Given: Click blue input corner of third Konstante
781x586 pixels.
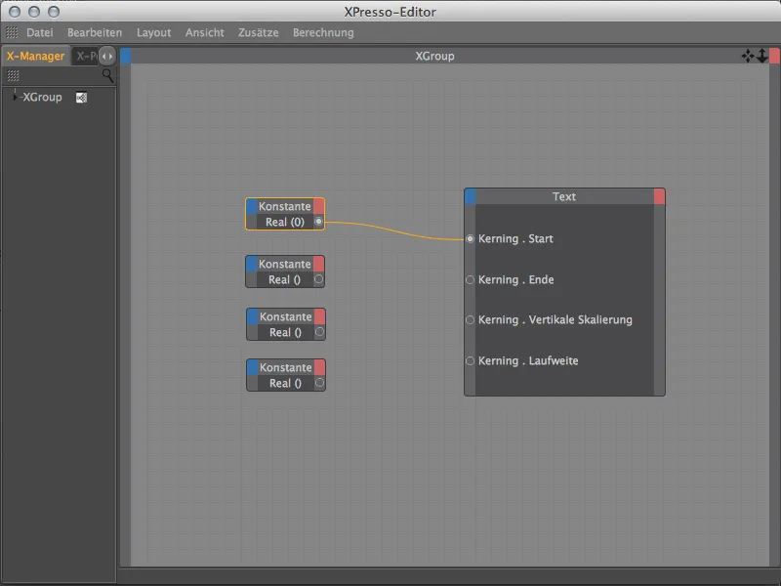Looking at the screenshot, I should [x=253, y=316].
